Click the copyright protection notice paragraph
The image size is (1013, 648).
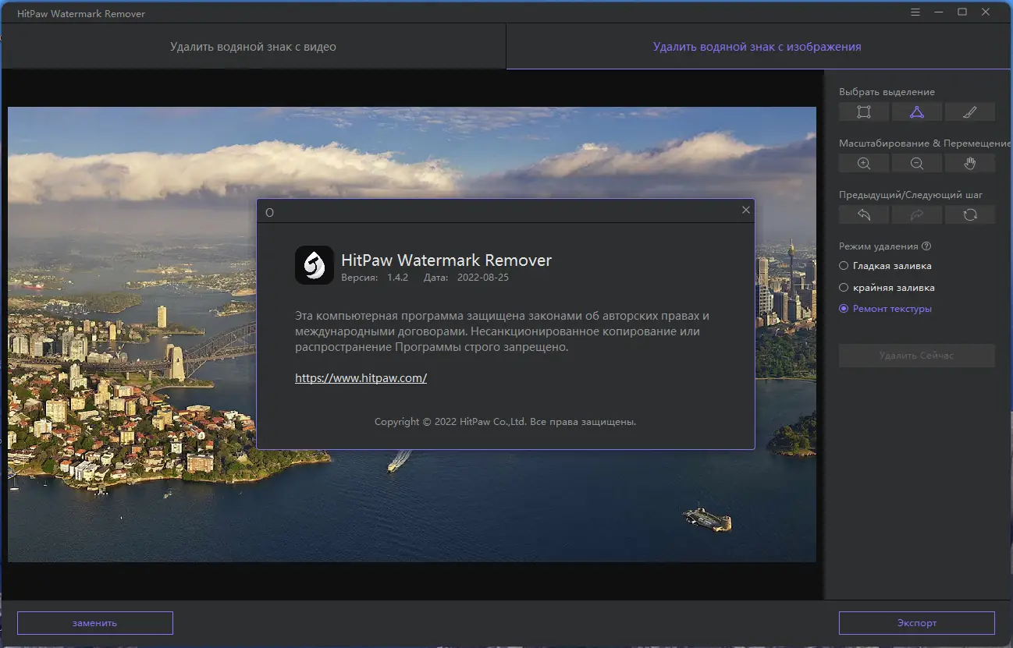[503, 331]
